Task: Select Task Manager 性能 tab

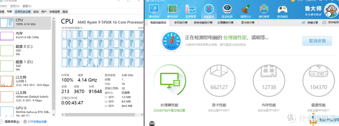Action: point(9,12)
